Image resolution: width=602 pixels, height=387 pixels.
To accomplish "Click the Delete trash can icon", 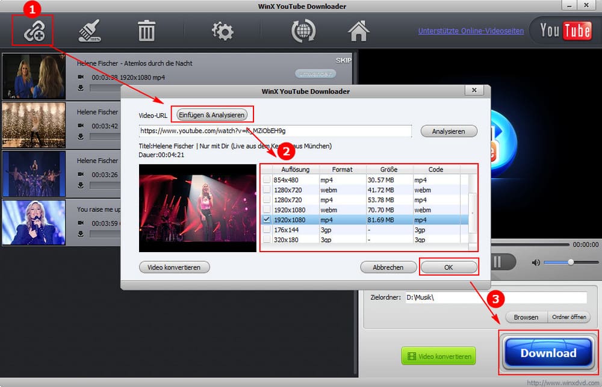I will click(x=146, y=31).
